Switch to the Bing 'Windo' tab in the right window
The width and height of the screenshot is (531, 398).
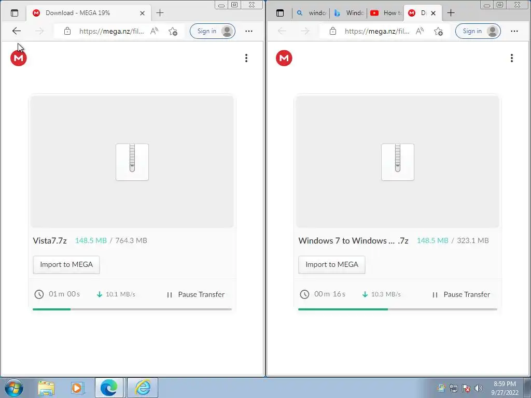click(348, 13)
